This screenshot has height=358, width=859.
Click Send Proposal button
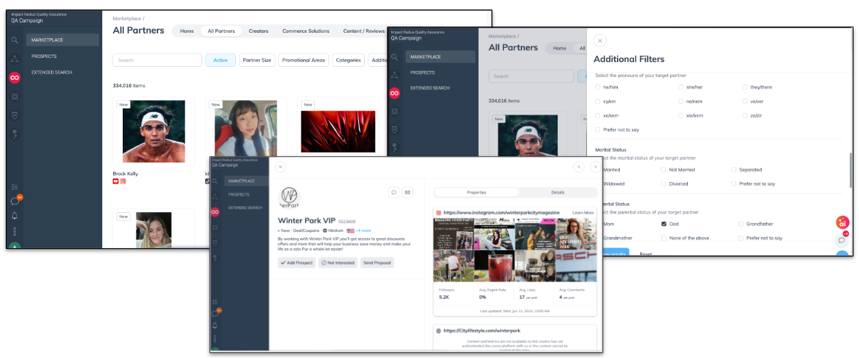[377, 263]
